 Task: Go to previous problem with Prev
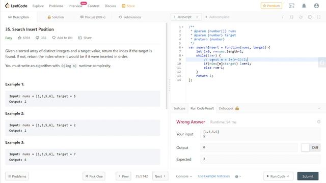[x=123, y=176]
